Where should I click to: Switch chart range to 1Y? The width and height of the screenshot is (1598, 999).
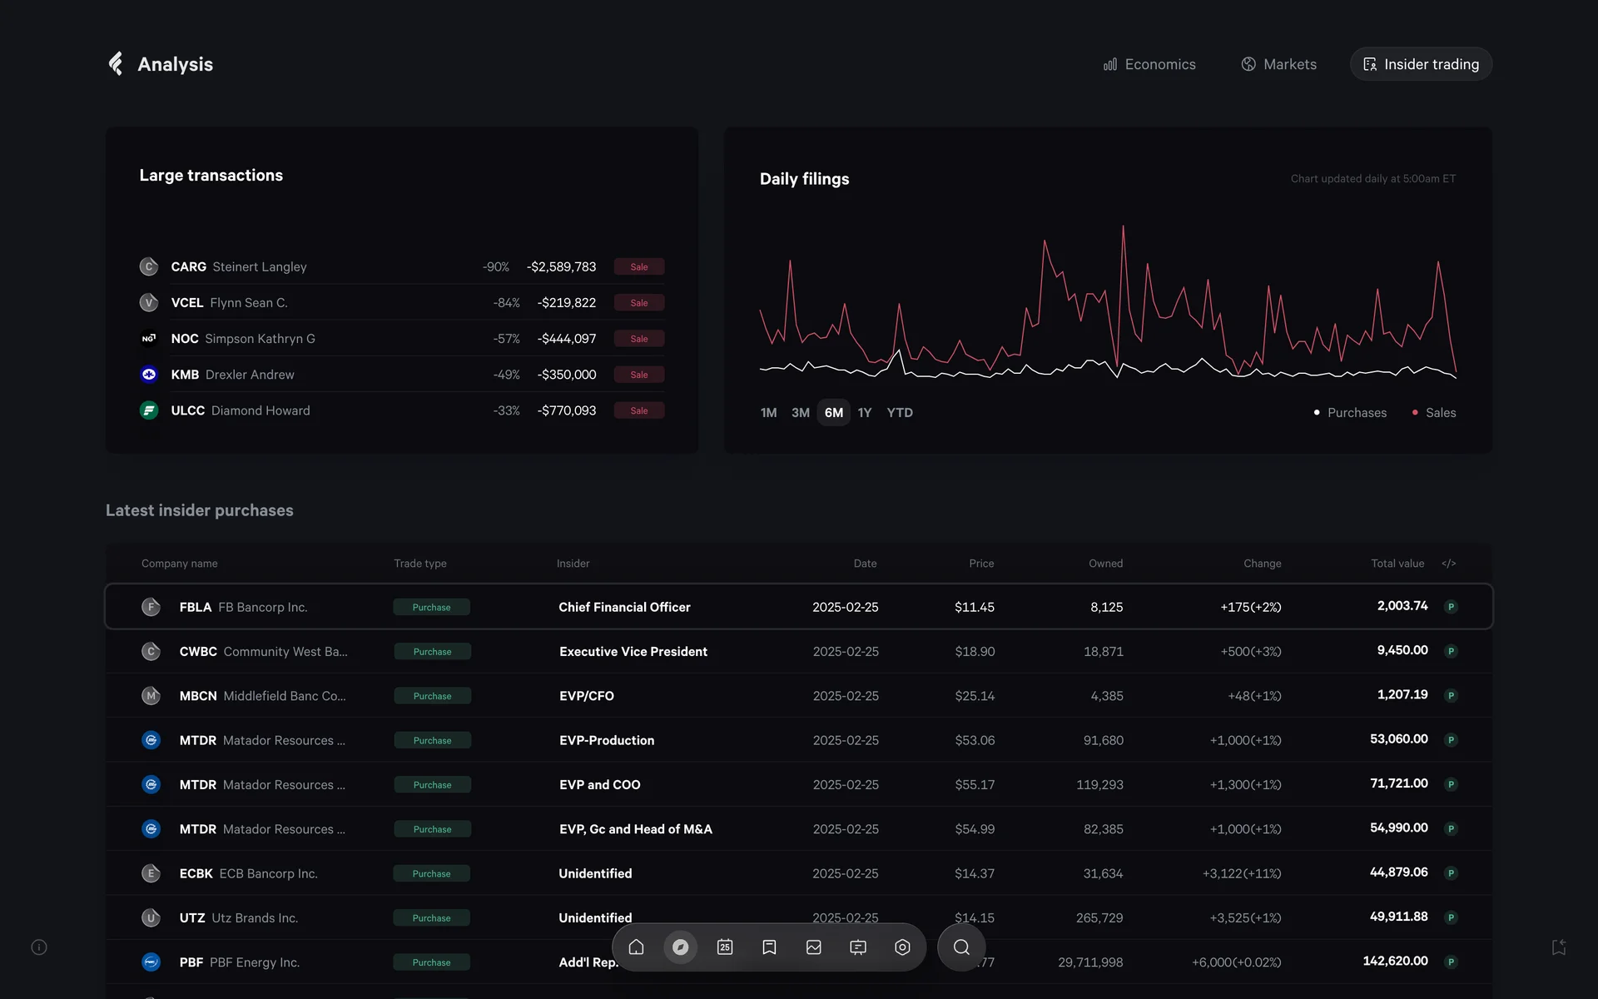(865, 413)
